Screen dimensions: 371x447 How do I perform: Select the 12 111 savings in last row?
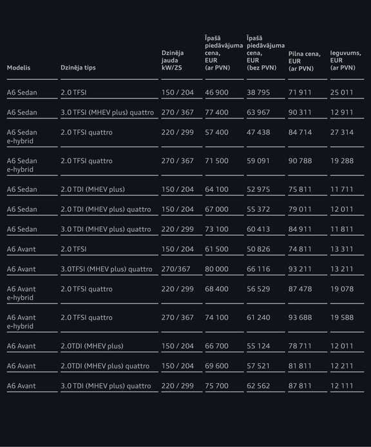pos(341,386)
